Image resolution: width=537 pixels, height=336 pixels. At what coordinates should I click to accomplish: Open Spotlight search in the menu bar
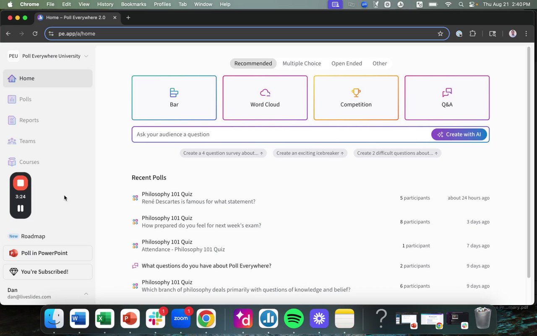click(461, 4)
